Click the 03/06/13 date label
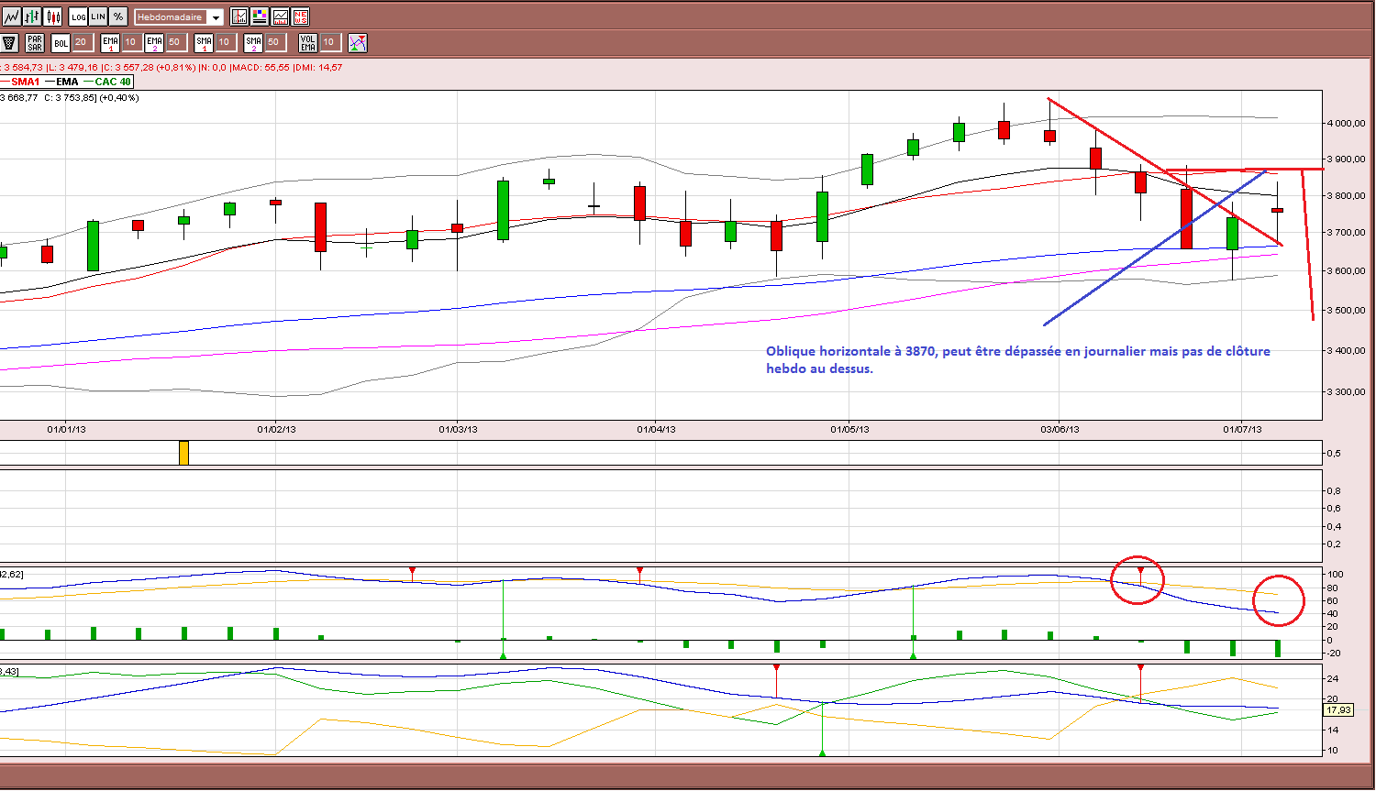The height and width of the screenshot is (791, 1376). pos(1060,429)
